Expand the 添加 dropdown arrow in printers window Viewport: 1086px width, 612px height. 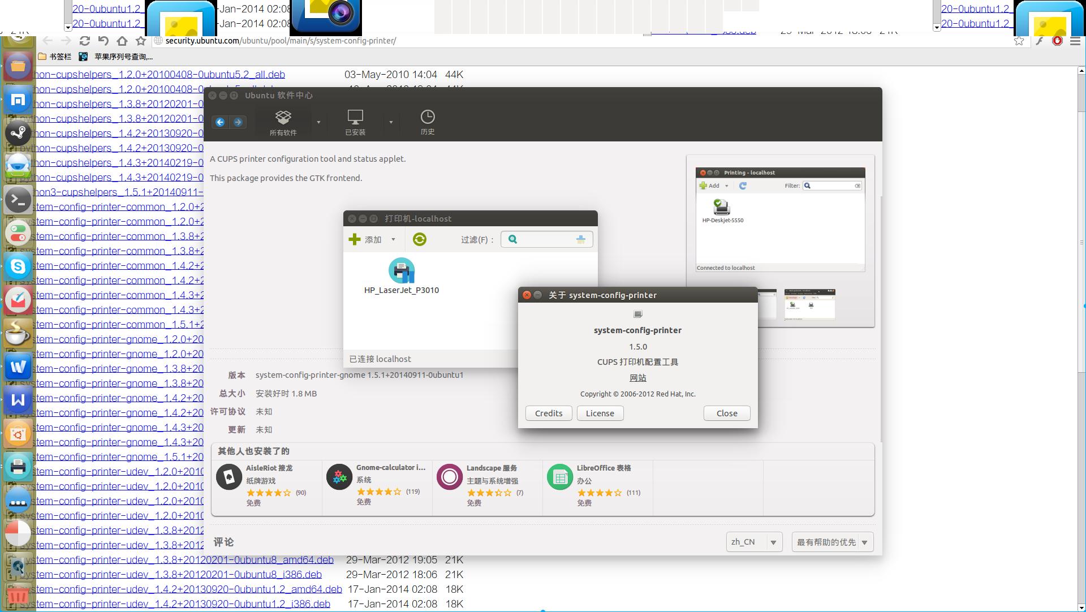(393, 239)
